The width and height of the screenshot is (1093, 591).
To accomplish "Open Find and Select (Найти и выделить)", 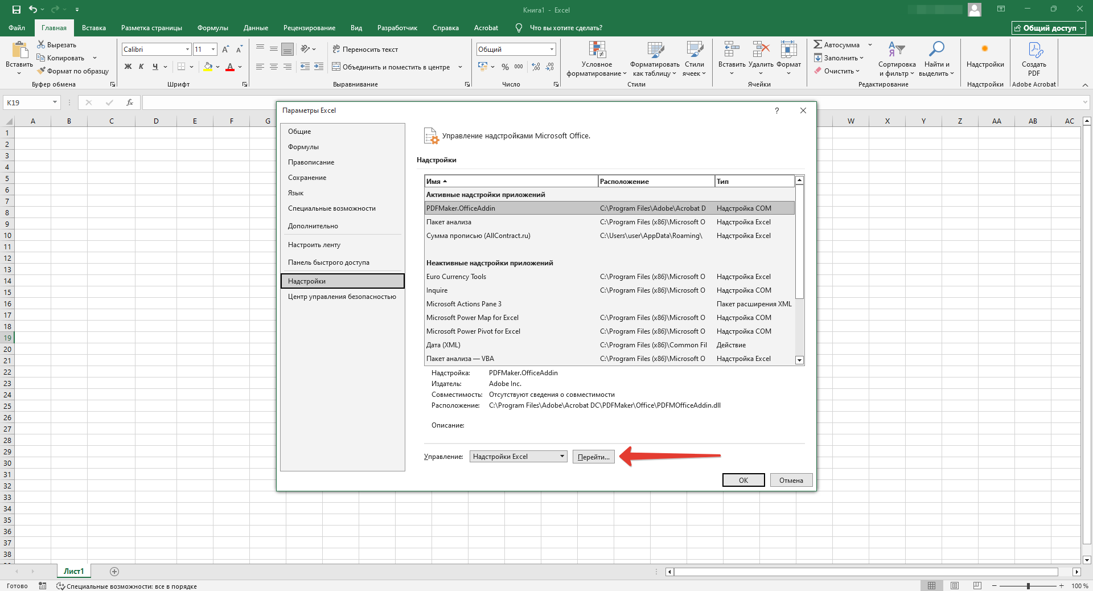I will point(936,59).
